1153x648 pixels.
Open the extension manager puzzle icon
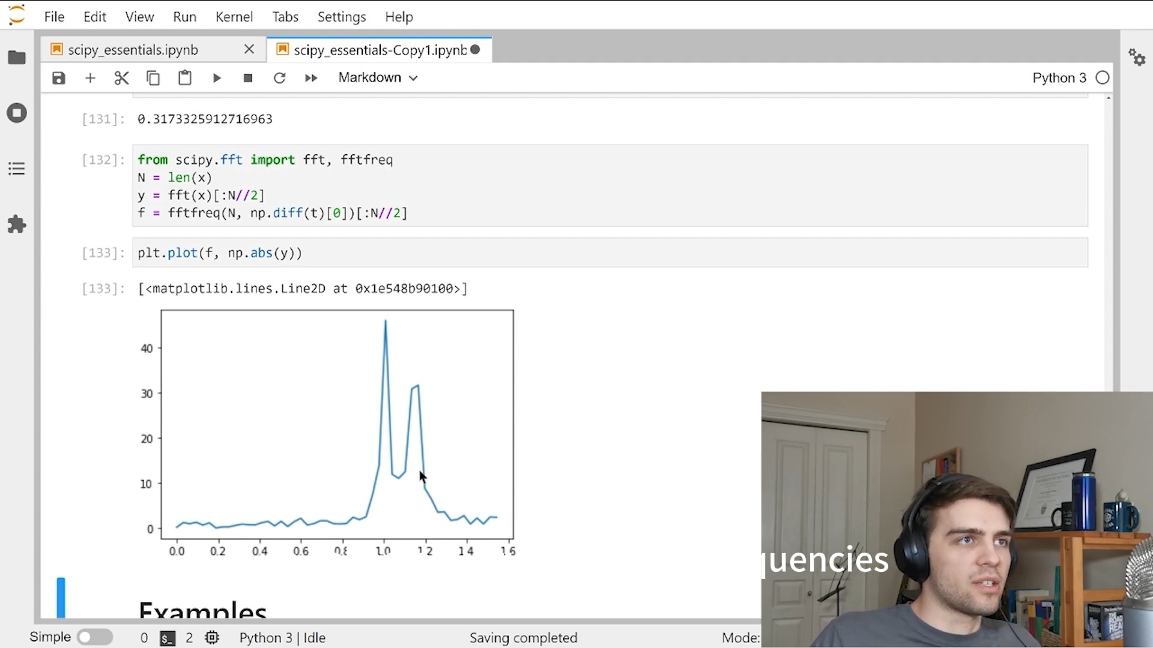tap(17, 224)
